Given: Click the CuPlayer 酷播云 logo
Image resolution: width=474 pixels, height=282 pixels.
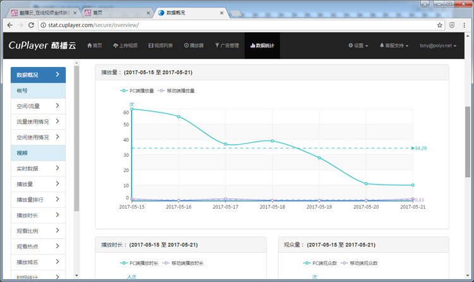Looking at the screenshot, I should (42, 46).
